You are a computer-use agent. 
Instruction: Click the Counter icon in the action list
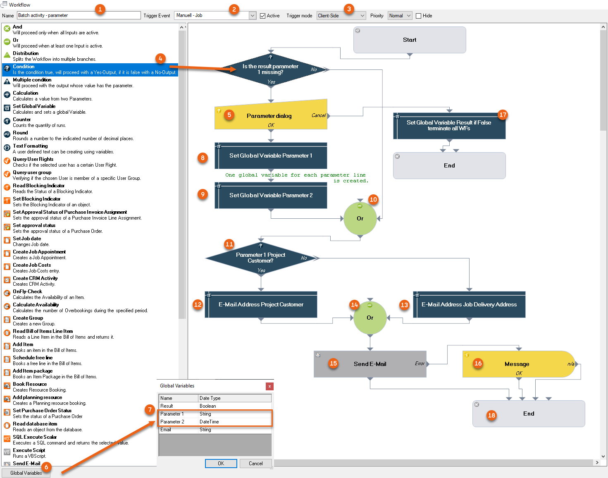pyautogui.click(x=7, y=121)
